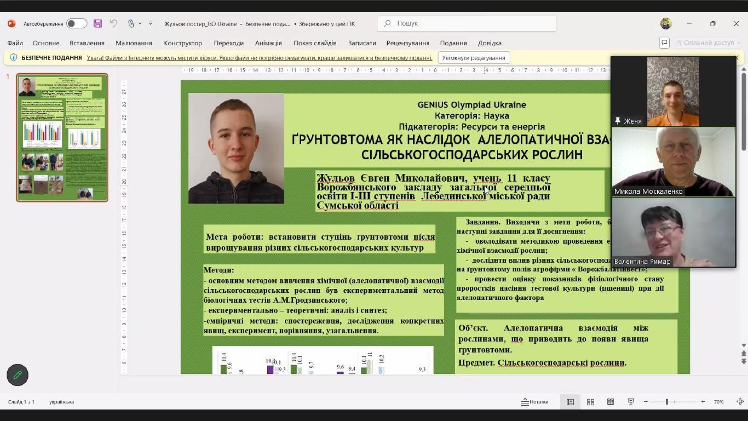Click the green pen annotation button
Viewport: 748px width, 421px height.
[x=18, y=375]
